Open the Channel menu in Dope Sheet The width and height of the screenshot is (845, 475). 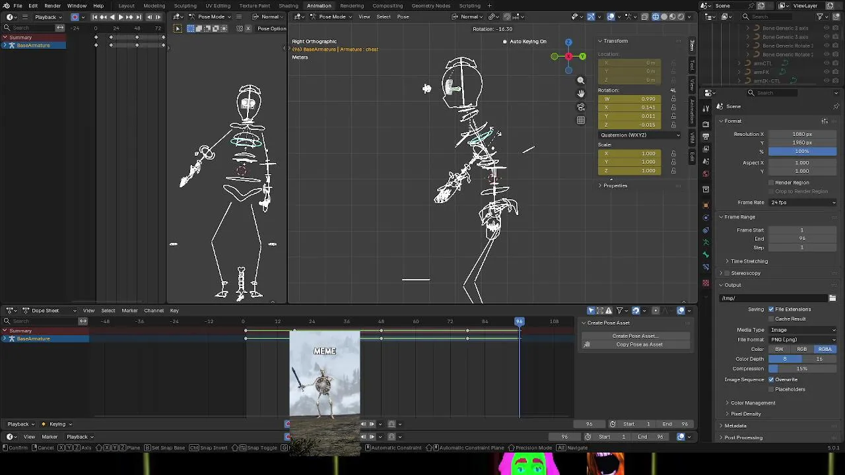(x=154, y=310)
